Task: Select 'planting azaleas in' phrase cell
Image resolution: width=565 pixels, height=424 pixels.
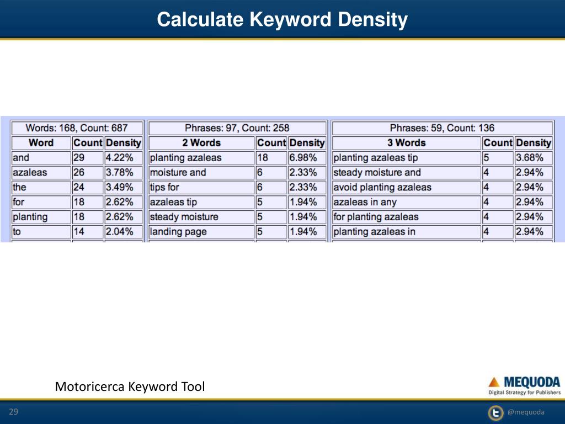Action: click(407, 231)
